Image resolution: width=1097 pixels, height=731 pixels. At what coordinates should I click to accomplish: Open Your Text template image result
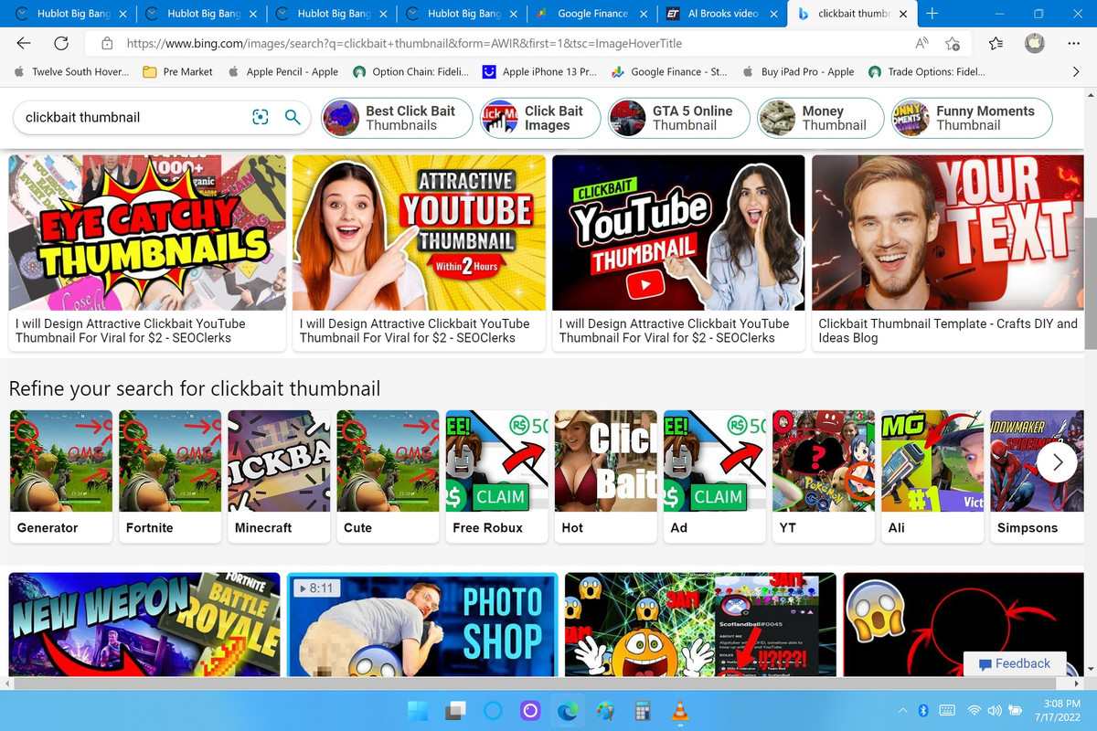click(946, 233)
